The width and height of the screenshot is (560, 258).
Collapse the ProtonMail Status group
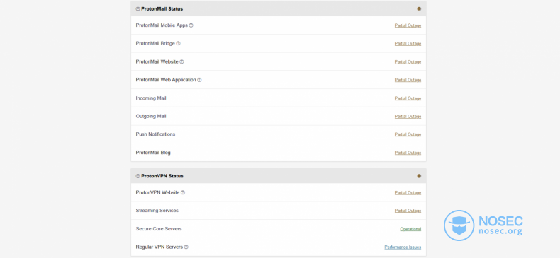click(138, 9)
